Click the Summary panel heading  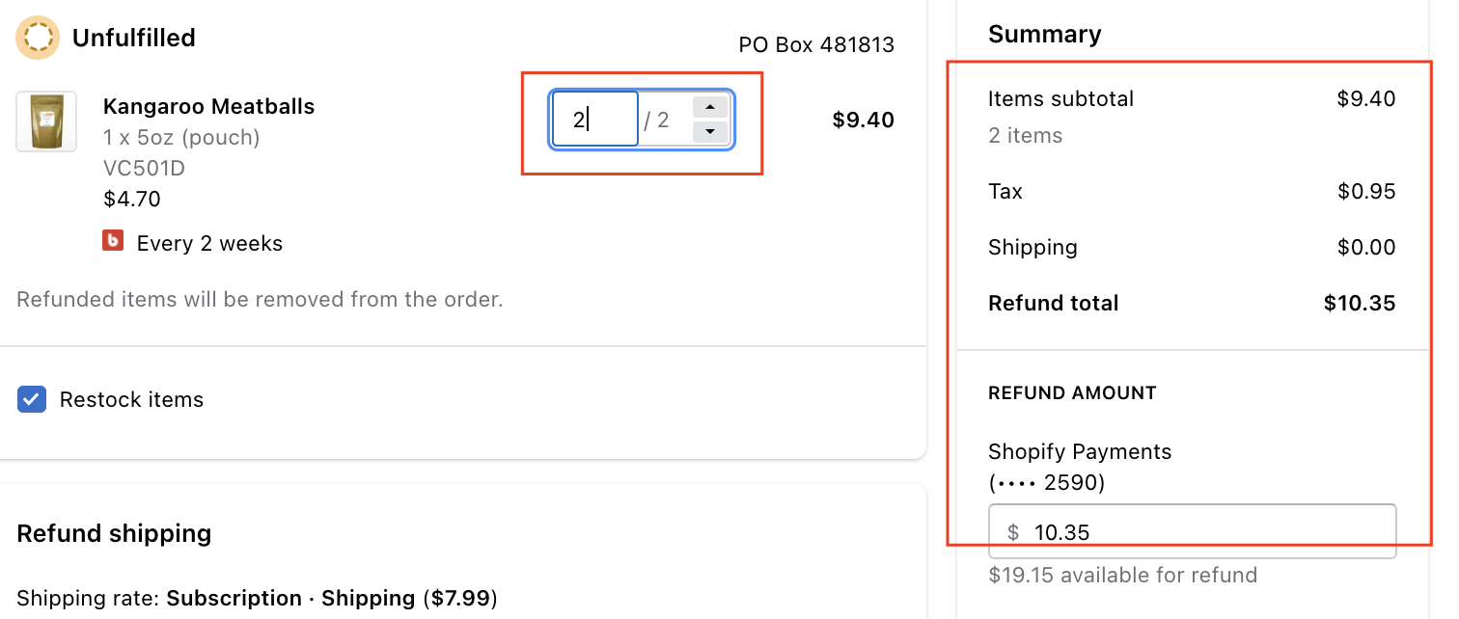tap(1044, 34)
